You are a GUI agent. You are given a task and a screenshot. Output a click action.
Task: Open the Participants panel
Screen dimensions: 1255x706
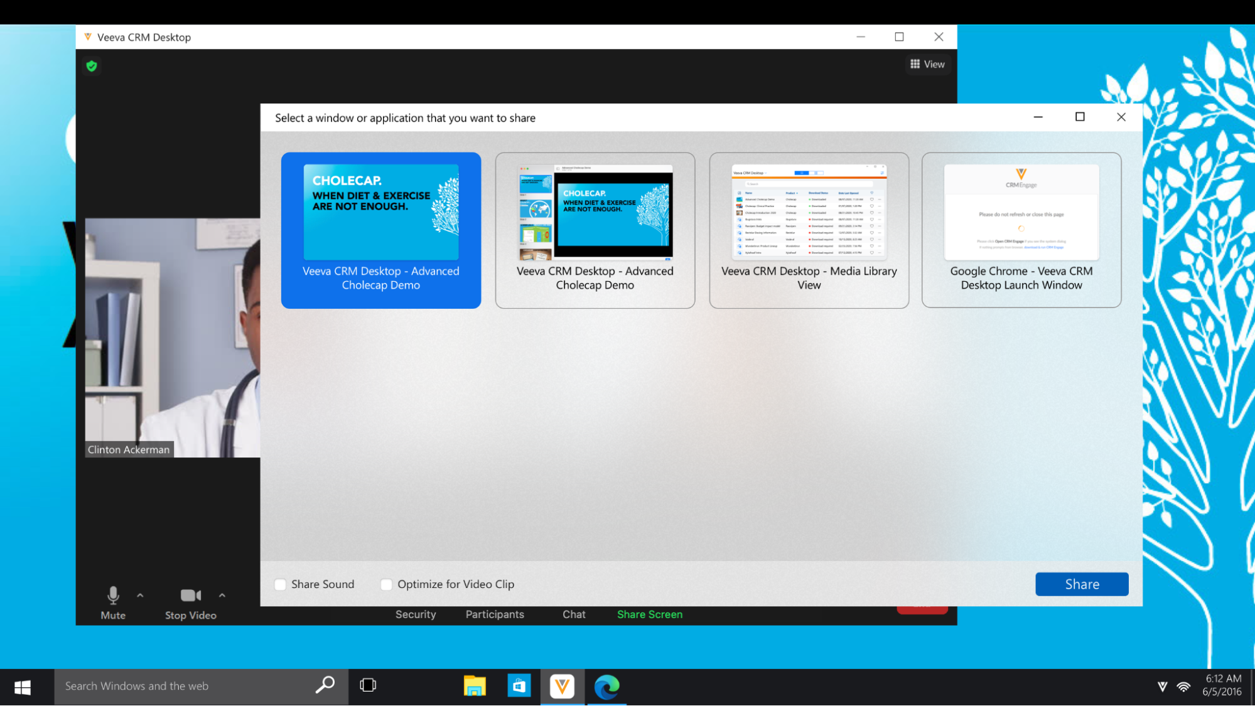pyautogui.click(x=495, y=614)
